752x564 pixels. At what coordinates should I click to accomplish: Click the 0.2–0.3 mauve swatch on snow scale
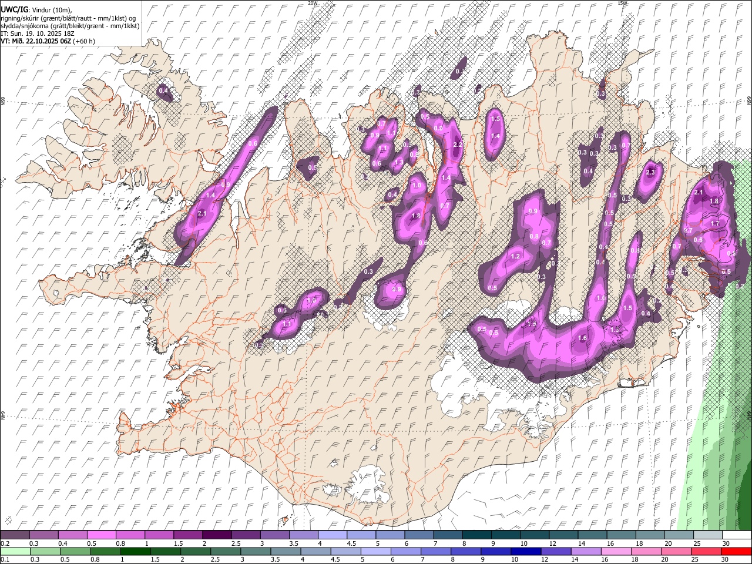15,535
